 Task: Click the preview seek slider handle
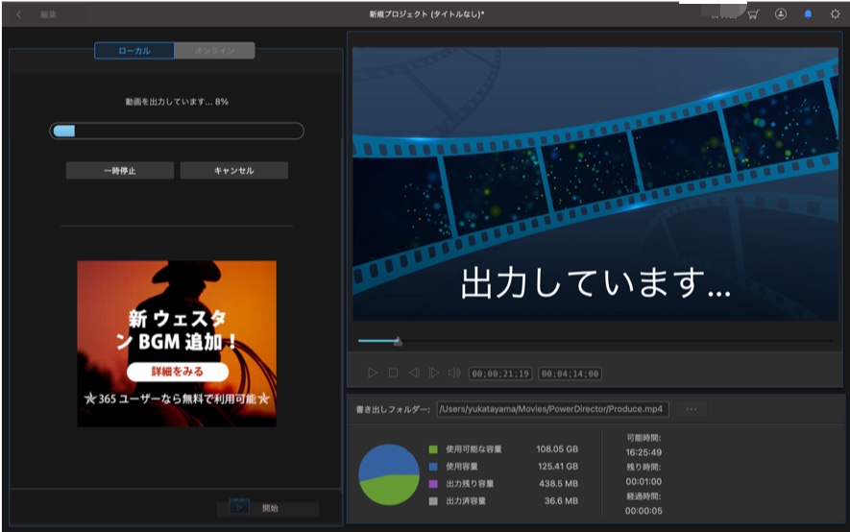pos(398,341)
